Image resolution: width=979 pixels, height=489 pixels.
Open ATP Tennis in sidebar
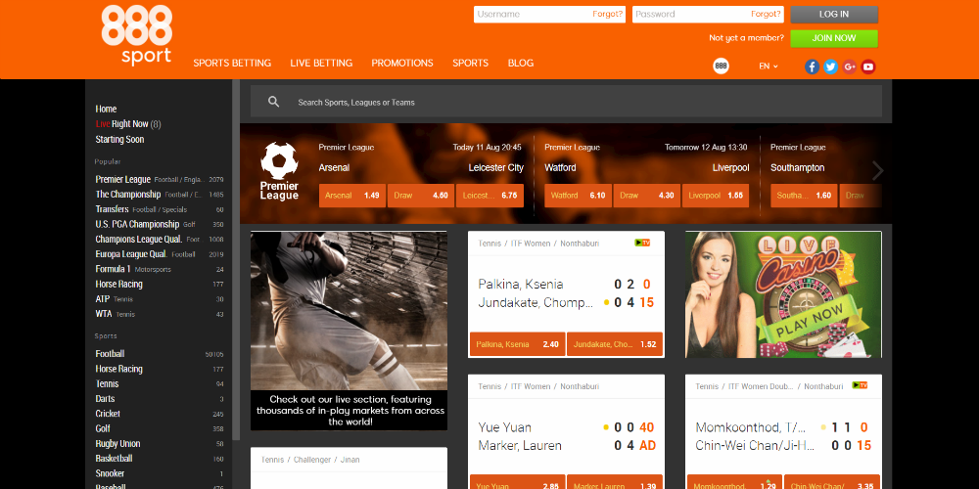[x=160, y=298]
